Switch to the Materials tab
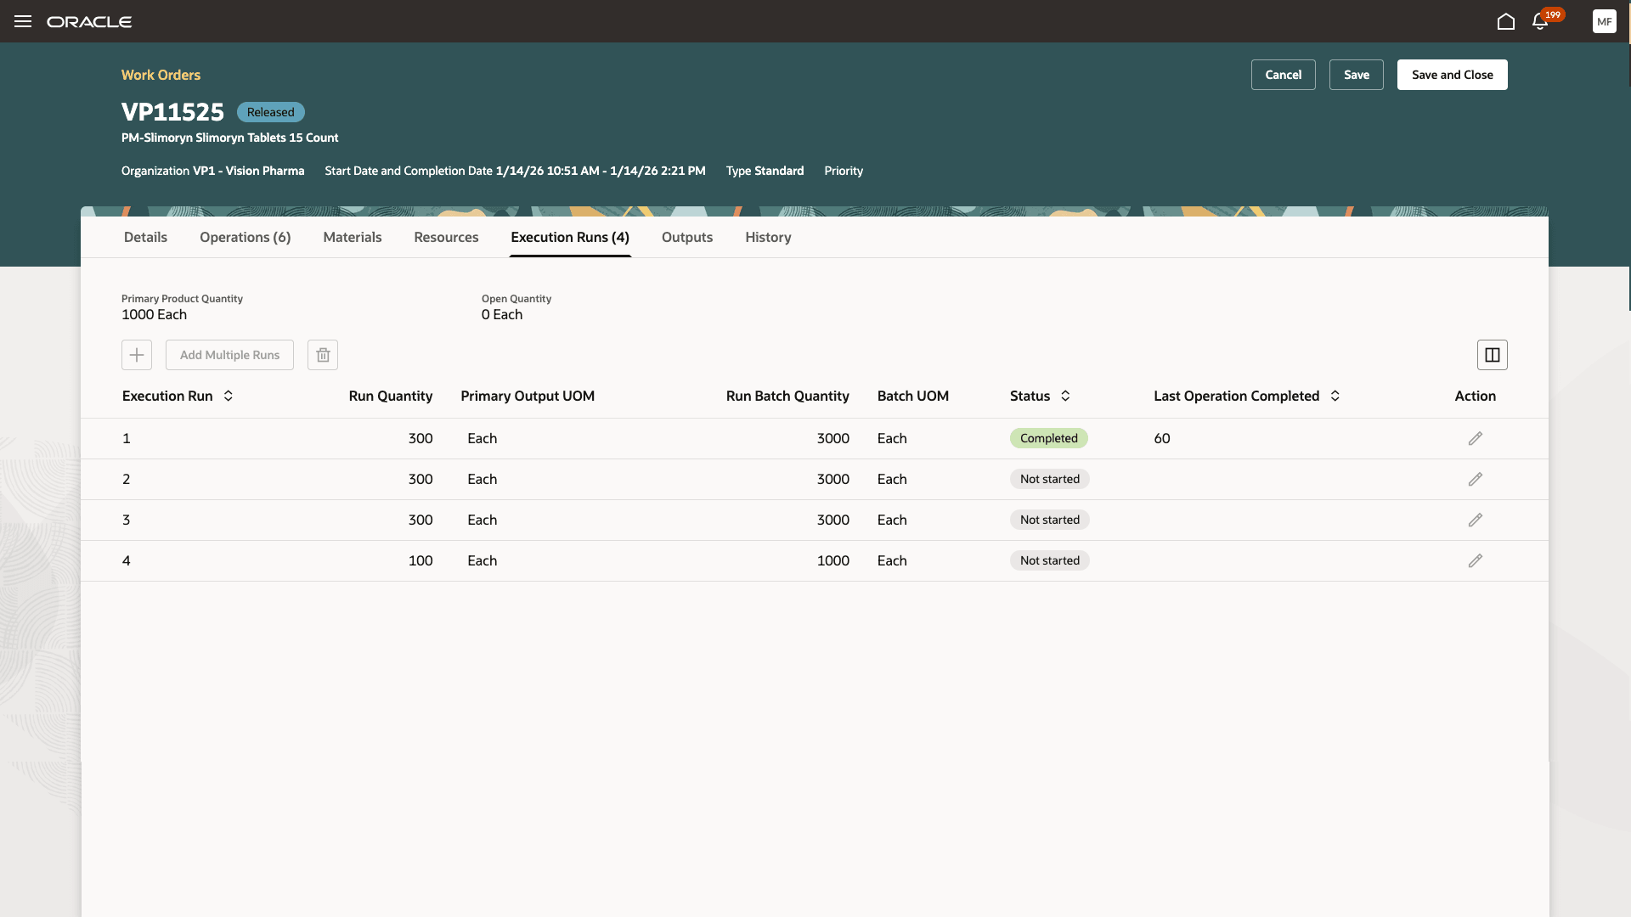The height and width of the screenshot is (917, 1631). pyautogui.click(x=352, y=237)
